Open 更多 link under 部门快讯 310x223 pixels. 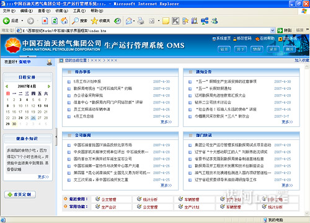click(287, 185)
